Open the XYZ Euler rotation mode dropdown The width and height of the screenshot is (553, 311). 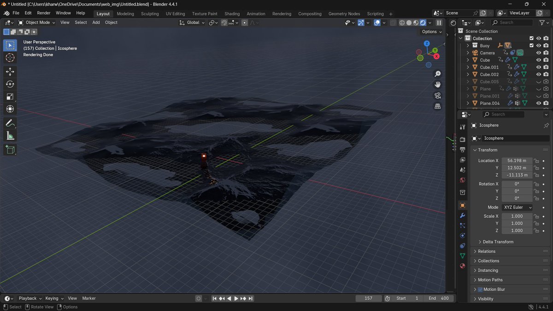point(517,207)
